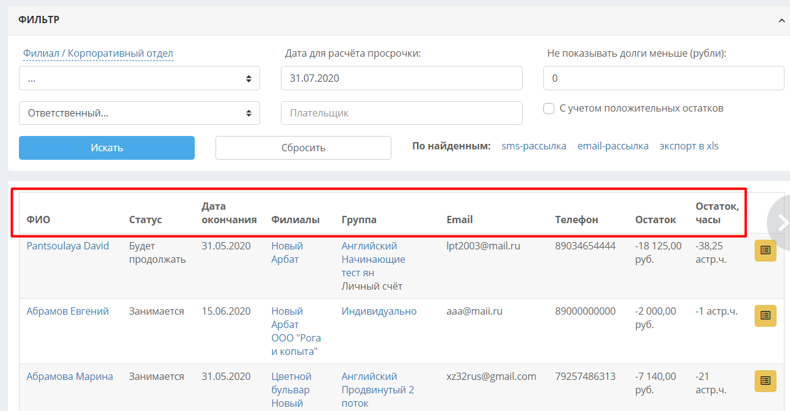790x411 pixels.
Task: Click Телефон column header
Action: click(576, 220)
